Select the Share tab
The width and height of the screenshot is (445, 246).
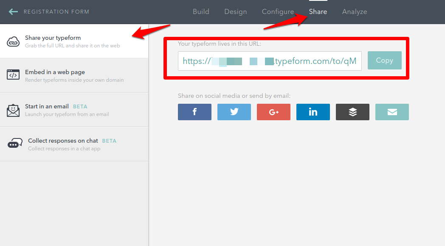pos(318,11)
